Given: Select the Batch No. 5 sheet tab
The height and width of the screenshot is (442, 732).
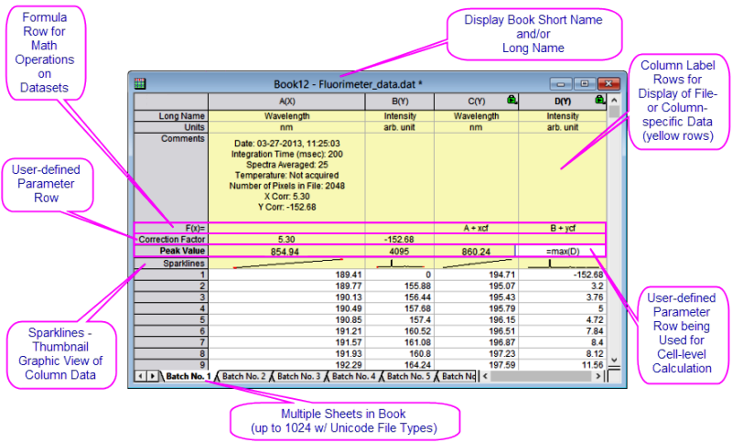Looking at the screenshot, I should pos(408,376).
